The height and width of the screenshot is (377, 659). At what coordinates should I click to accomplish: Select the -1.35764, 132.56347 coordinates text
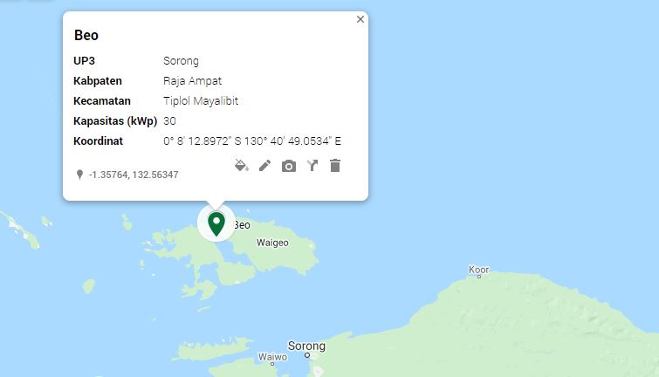(134, 175)
